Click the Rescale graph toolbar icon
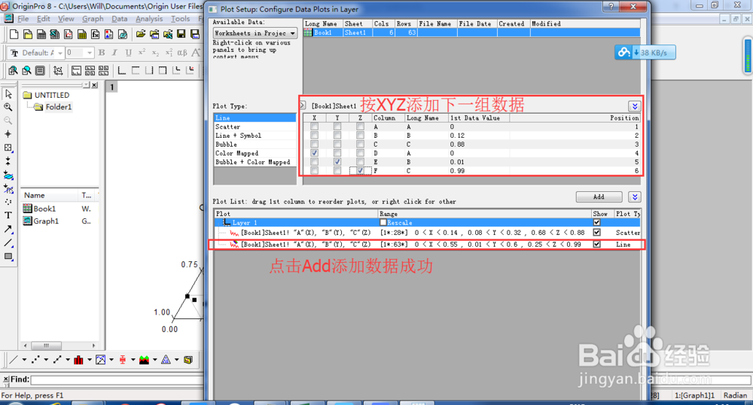The height and width of the screenshot is (405, 753). pos(58,71)
